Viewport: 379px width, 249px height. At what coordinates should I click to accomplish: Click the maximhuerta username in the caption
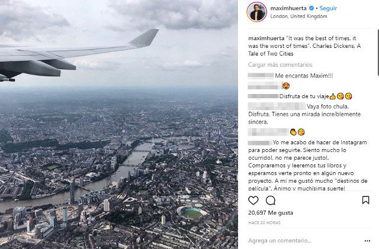pos(266,38)
